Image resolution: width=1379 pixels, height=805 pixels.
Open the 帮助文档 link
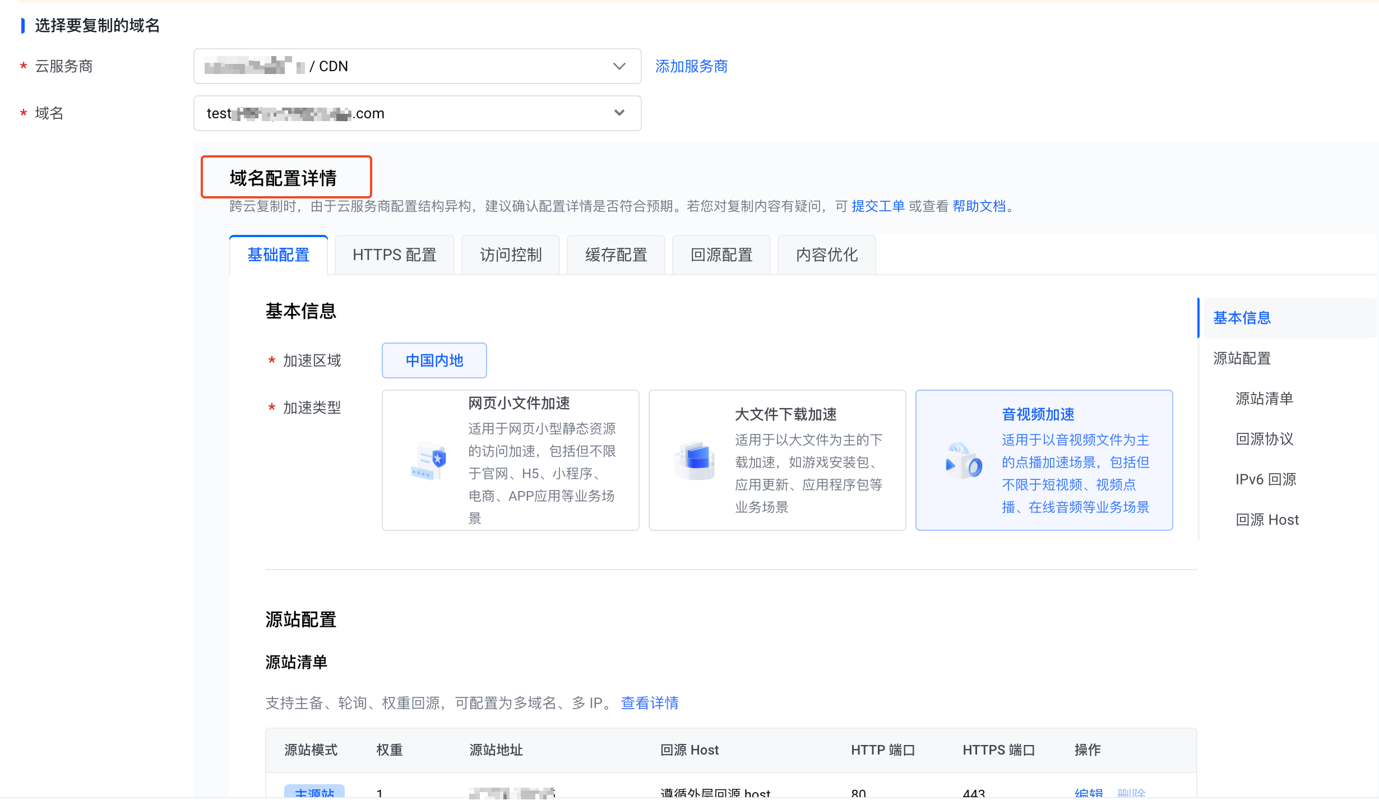coord(979,206)
